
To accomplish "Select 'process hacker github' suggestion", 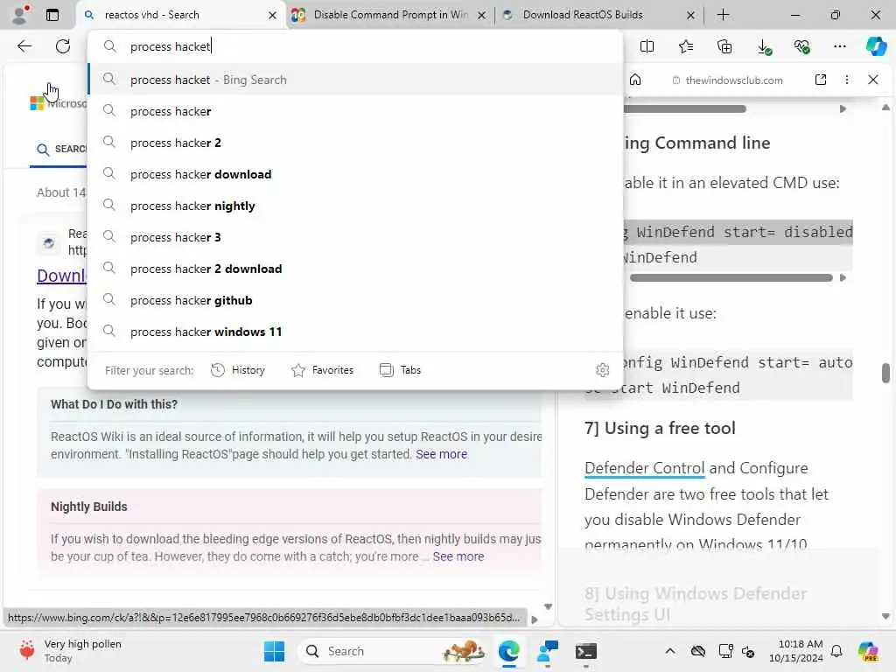I will click(x=355, y=300).
